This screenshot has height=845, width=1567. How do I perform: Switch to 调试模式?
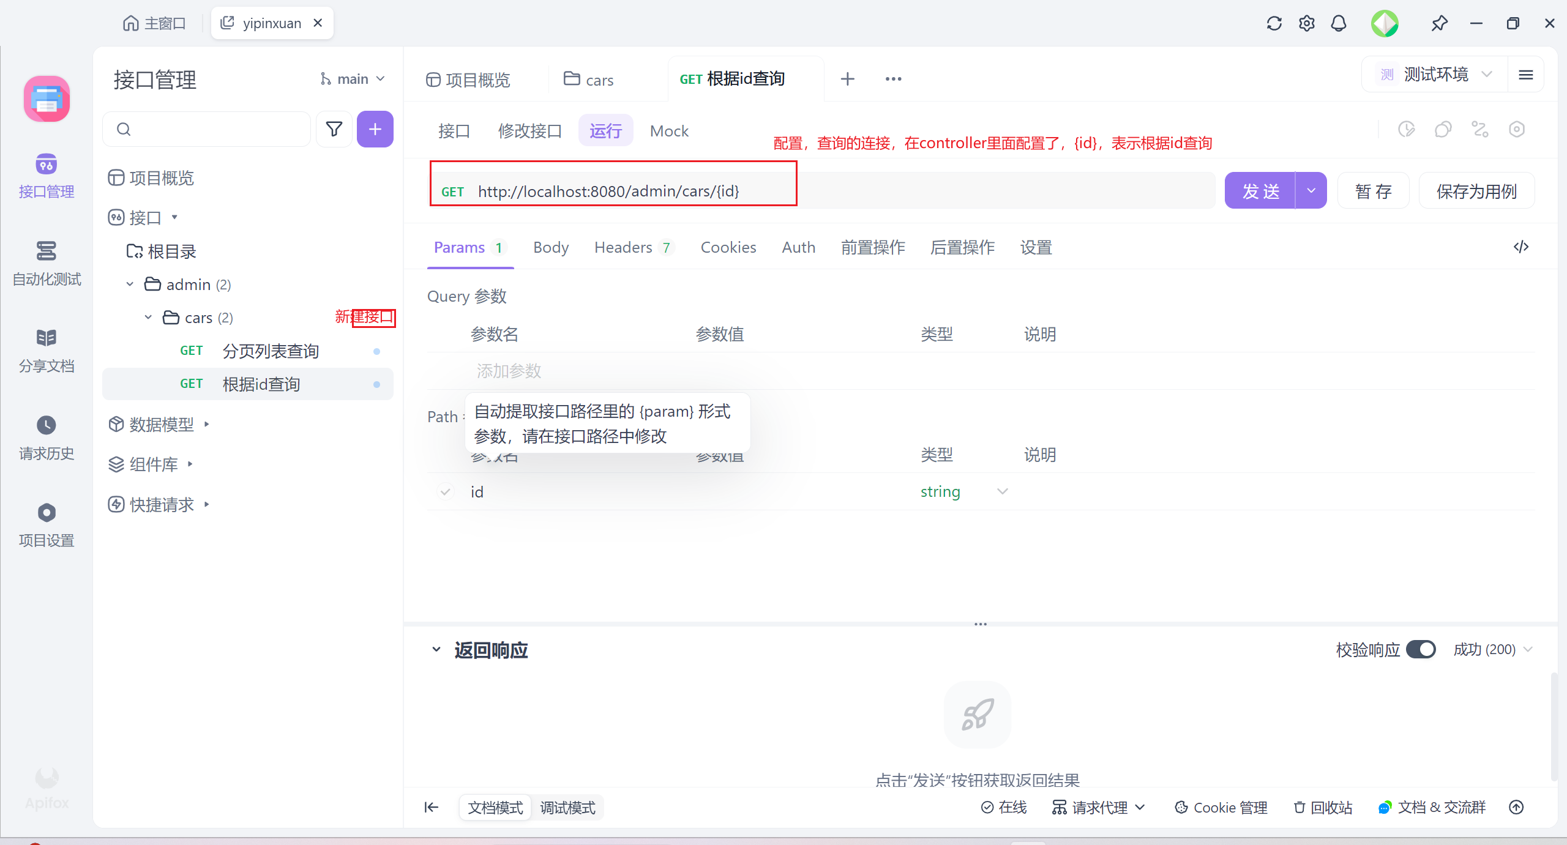[567, 808]
